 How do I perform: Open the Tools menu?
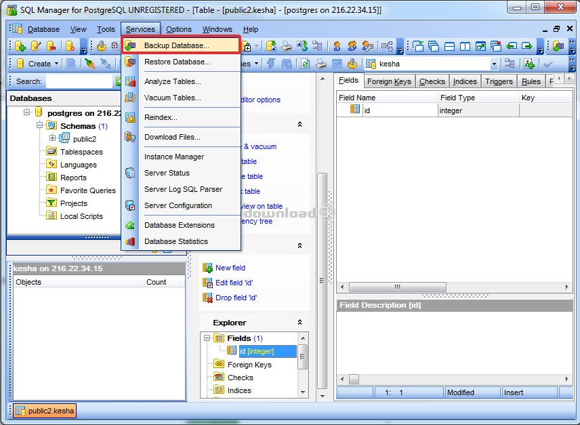click(x=105, y=29)
